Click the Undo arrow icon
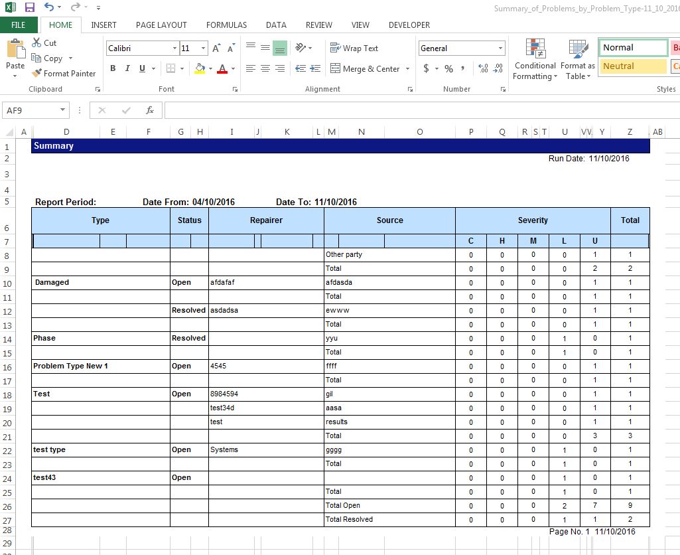Screen dimensions: 680x555 pos(49,7)
